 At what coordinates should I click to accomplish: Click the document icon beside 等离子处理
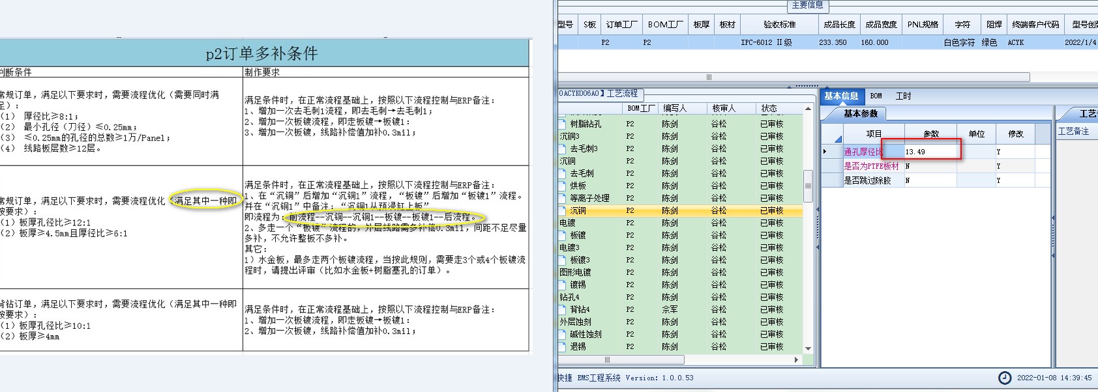pos(563,198)
